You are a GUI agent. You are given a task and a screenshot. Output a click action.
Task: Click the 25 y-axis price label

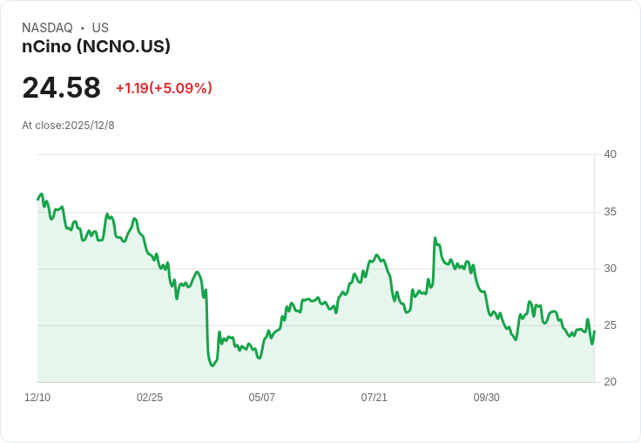tap(610, 325)
